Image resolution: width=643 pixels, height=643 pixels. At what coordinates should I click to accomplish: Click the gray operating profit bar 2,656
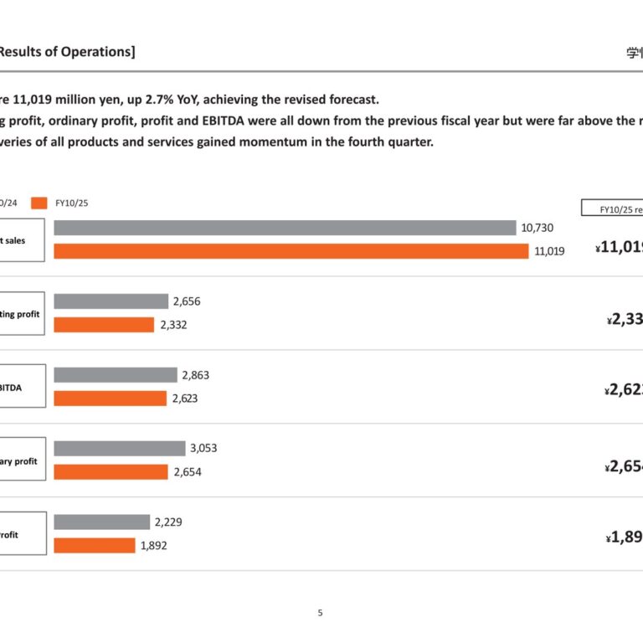[111, 301]
